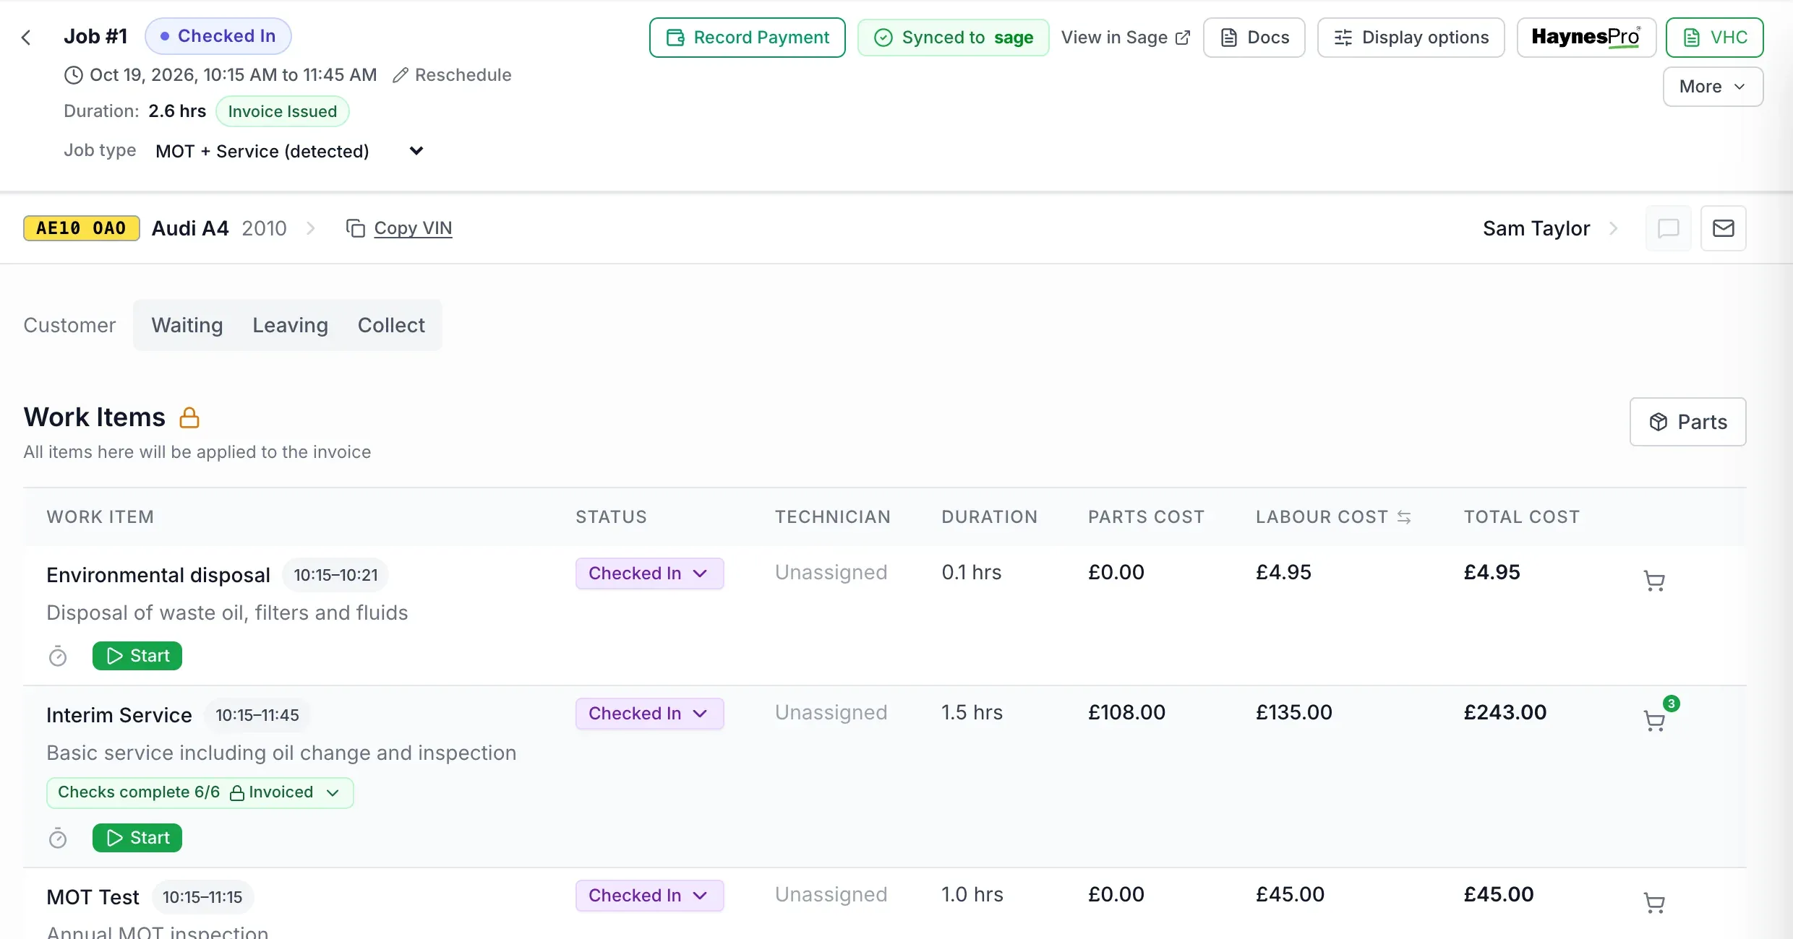This screenshot has width=1793, height=939.
Task: Open the VHC report
Action: coord(1714,38)
